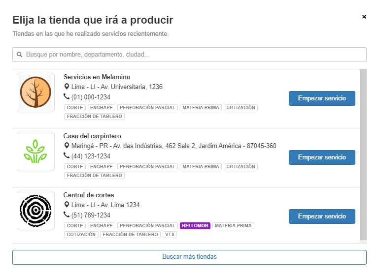Click the Central de cortes tree-rings logo
379x275 pixels.
click(x=35, y=211)
